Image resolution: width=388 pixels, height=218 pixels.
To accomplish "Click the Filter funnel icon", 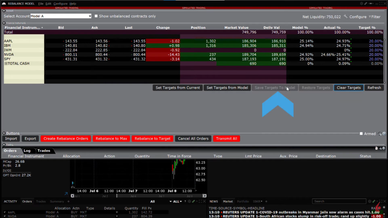I will click(x=370, y=17).
